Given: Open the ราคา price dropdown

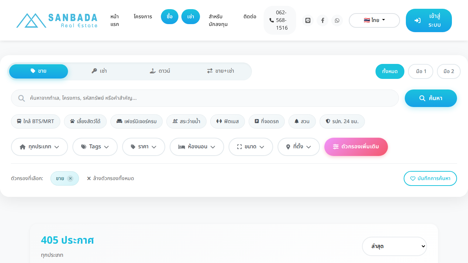Looking at the screenshot, I should coord(143,147).
